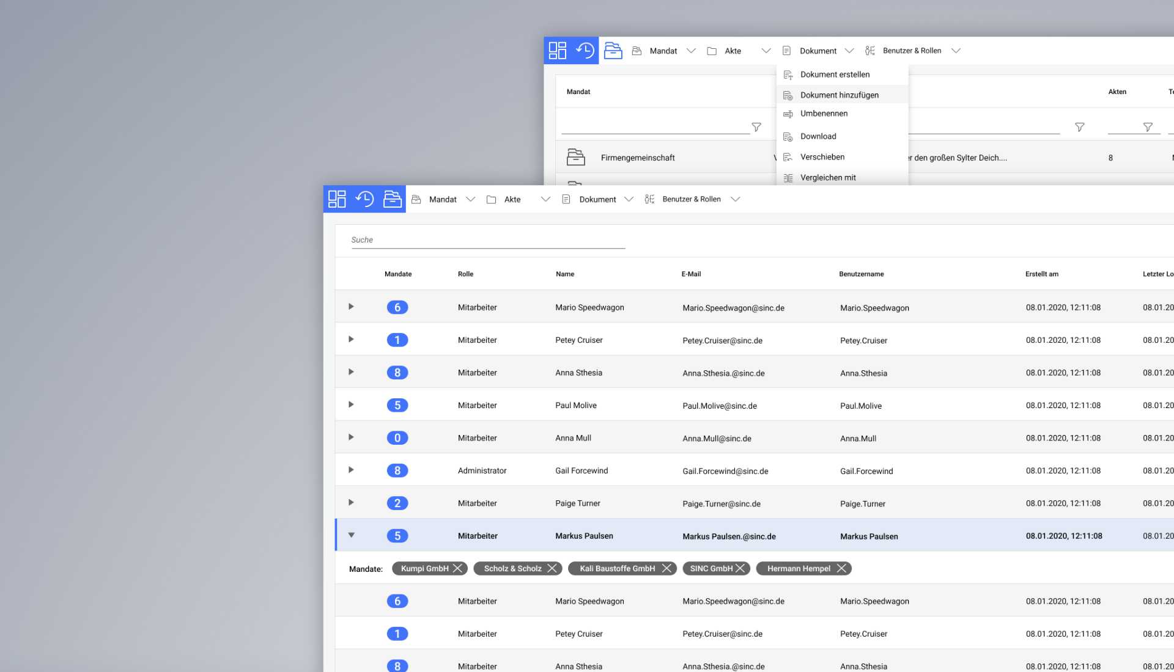Image resolution: width=1174 pixels, height=672 pixels.
Task: Click Download menu entry
Action: [818, 136]
